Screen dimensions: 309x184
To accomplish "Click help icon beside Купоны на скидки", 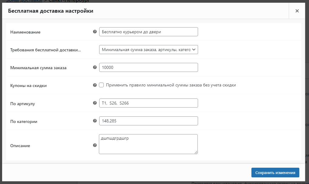I will click(x=95, y=85).
